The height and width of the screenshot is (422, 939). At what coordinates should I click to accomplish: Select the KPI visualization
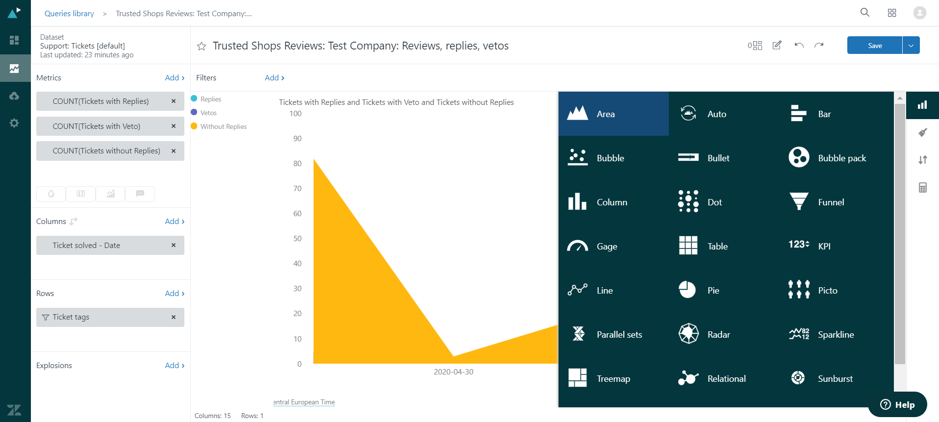tap(835, 246)
